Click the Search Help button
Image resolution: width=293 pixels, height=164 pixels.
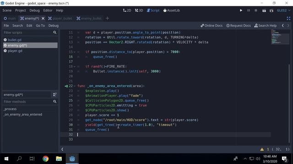pos(266,26)
